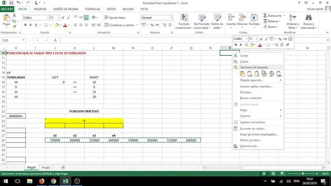331x186 pixels.
Task: Open Windows Start menu
Action: [x=6, y=181]
